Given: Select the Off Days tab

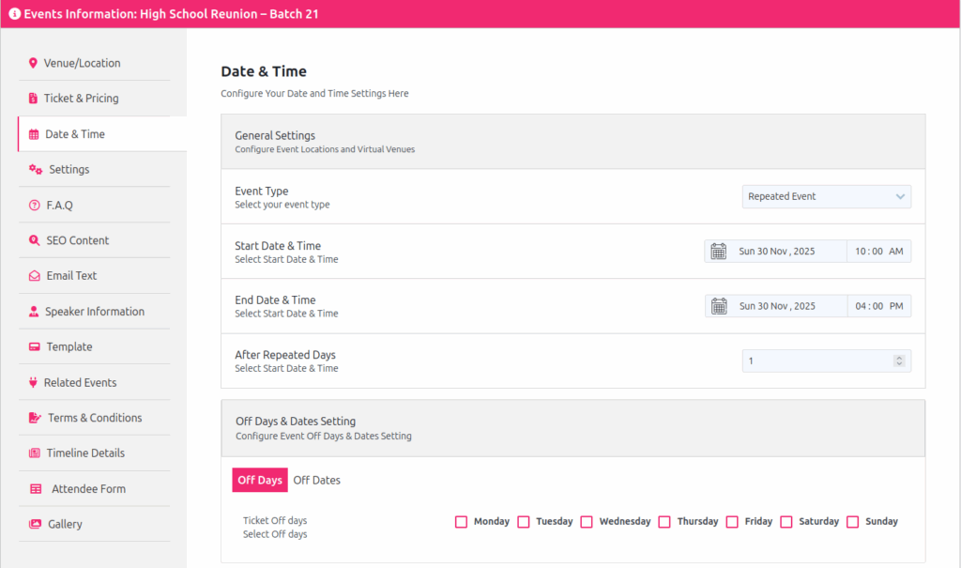Looking at the screenshot, I should click(260, 481).
